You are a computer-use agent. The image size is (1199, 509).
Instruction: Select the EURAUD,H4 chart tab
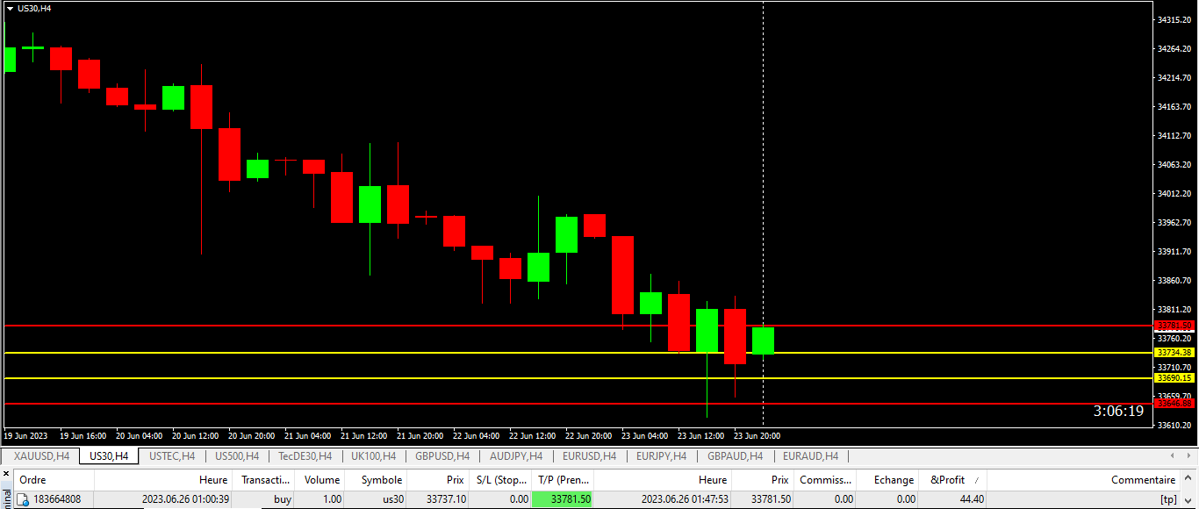(x=809, y=456)
